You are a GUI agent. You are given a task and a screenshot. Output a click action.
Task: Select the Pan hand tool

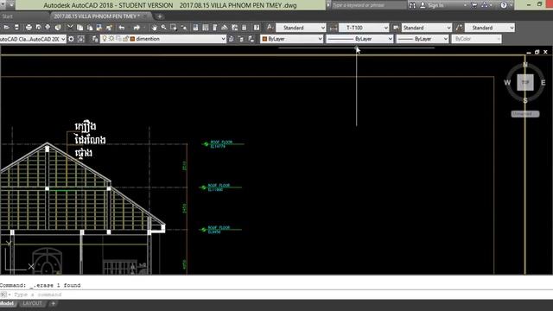(x=154, y=28)
